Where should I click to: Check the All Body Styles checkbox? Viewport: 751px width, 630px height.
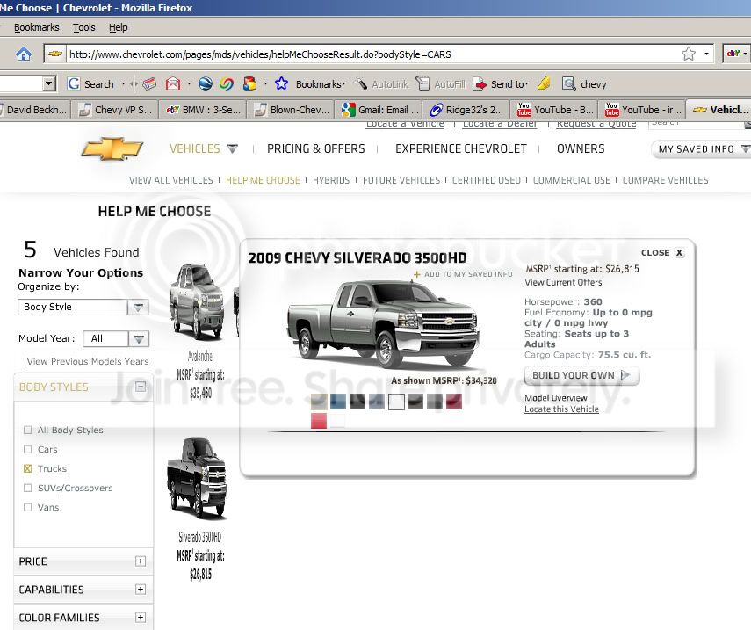28,430
